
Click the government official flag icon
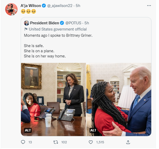pos(26,29)
